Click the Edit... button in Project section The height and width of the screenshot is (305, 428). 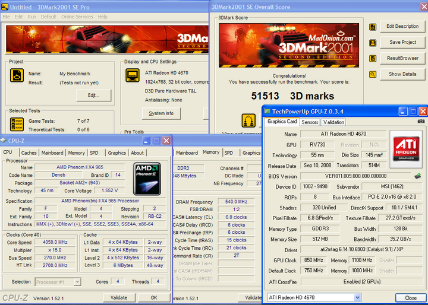point(94,96)
